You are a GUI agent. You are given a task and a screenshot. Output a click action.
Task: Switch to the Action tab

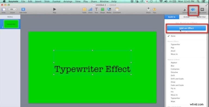186,17
